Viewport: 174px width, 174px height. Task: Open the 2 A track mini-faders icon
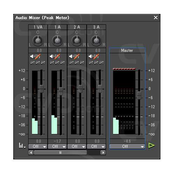click(77, 62)
